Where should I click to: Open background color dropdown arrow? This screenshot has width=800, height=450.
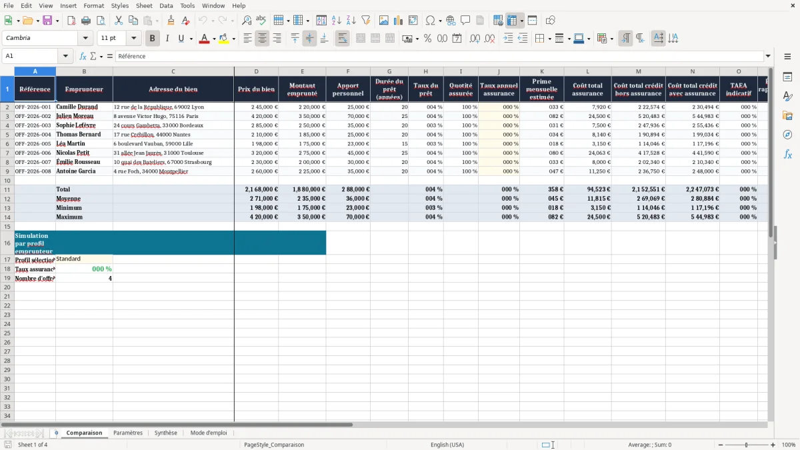(x=233, y=39)
